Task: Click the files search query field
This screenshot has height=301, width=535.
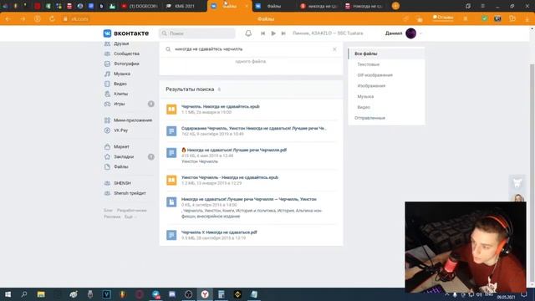Action: point(251,49)
